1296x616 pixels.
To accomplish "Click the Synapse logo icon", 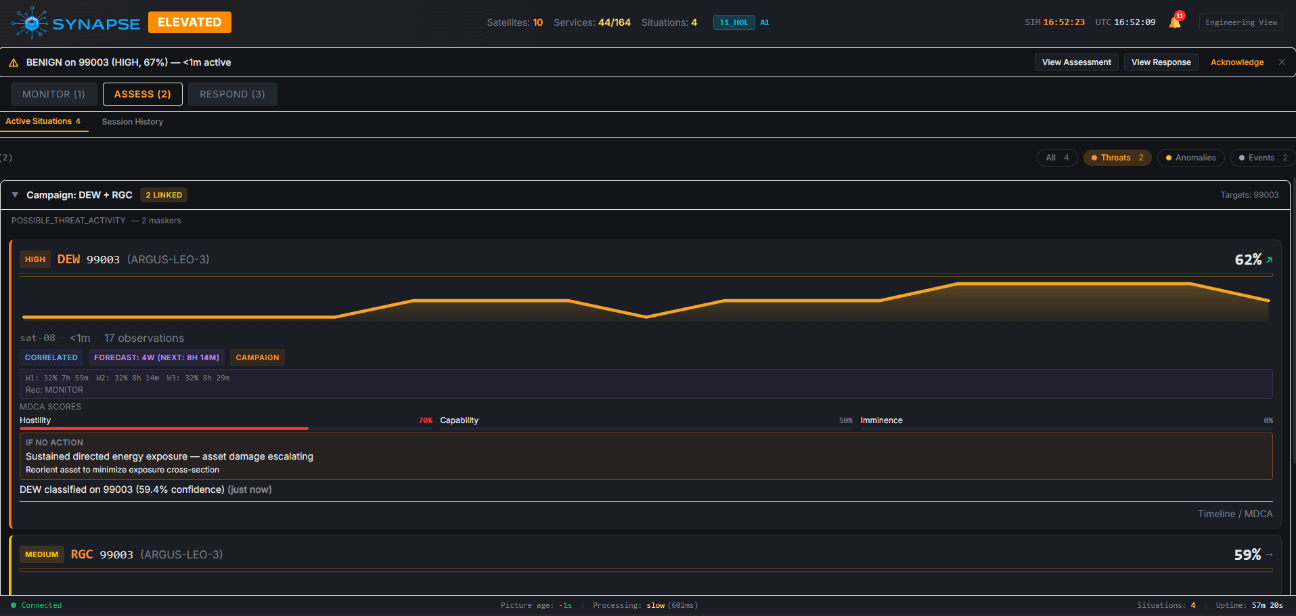I will 30,23.
